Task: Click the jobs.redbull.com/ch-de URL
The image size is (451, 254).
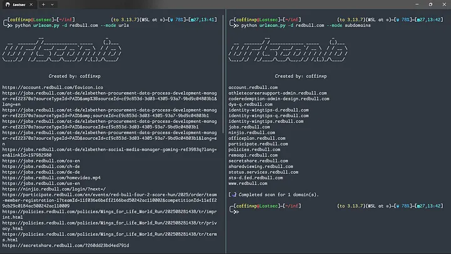Action: 41,166
